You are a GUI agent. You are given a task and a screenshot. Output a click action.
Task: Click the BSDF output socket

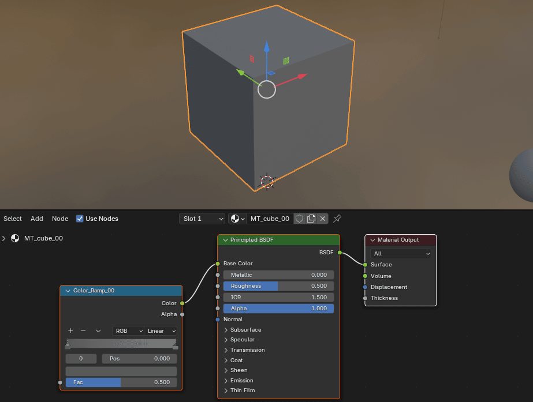coord(340,253)
